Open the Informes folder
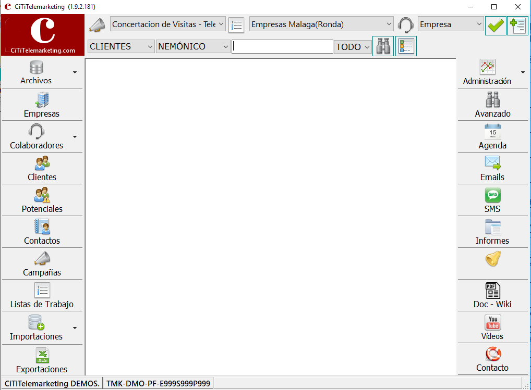531x390 pixels. tap(493, 232)
